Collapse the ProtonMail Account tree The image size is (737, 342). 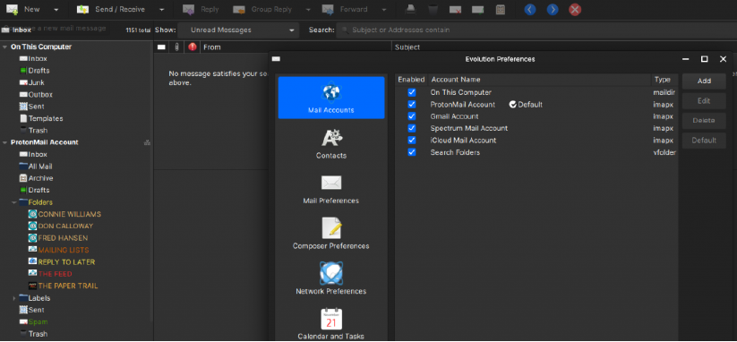tap(4, 142)
